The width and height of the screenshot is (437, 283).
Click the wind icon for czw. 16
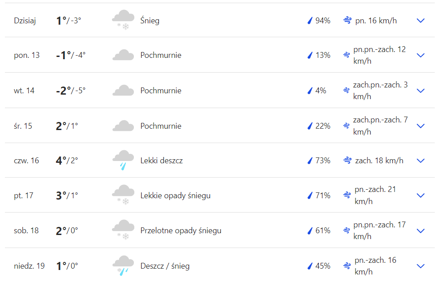[347, 161]
